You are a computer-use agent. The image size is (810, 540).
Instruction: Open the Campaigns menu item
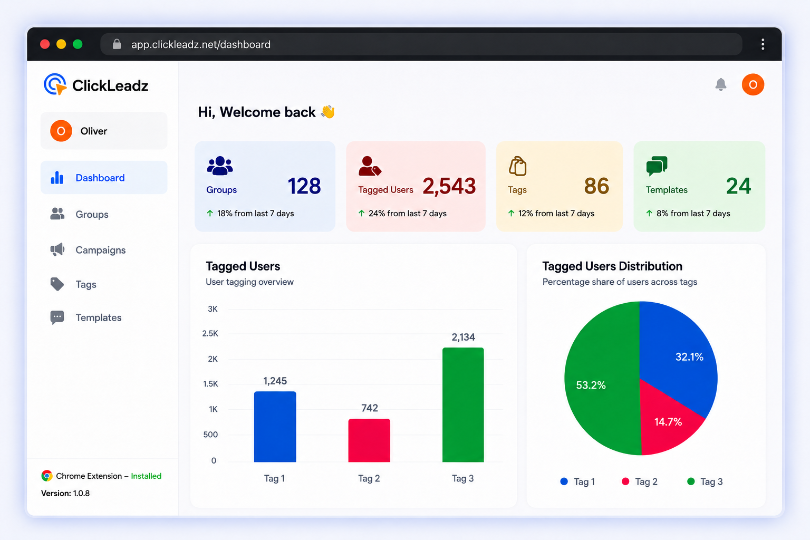104,250
